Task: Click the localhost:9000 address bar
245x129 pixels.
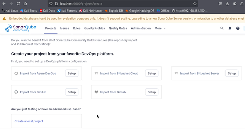Action: pos(123,4)
